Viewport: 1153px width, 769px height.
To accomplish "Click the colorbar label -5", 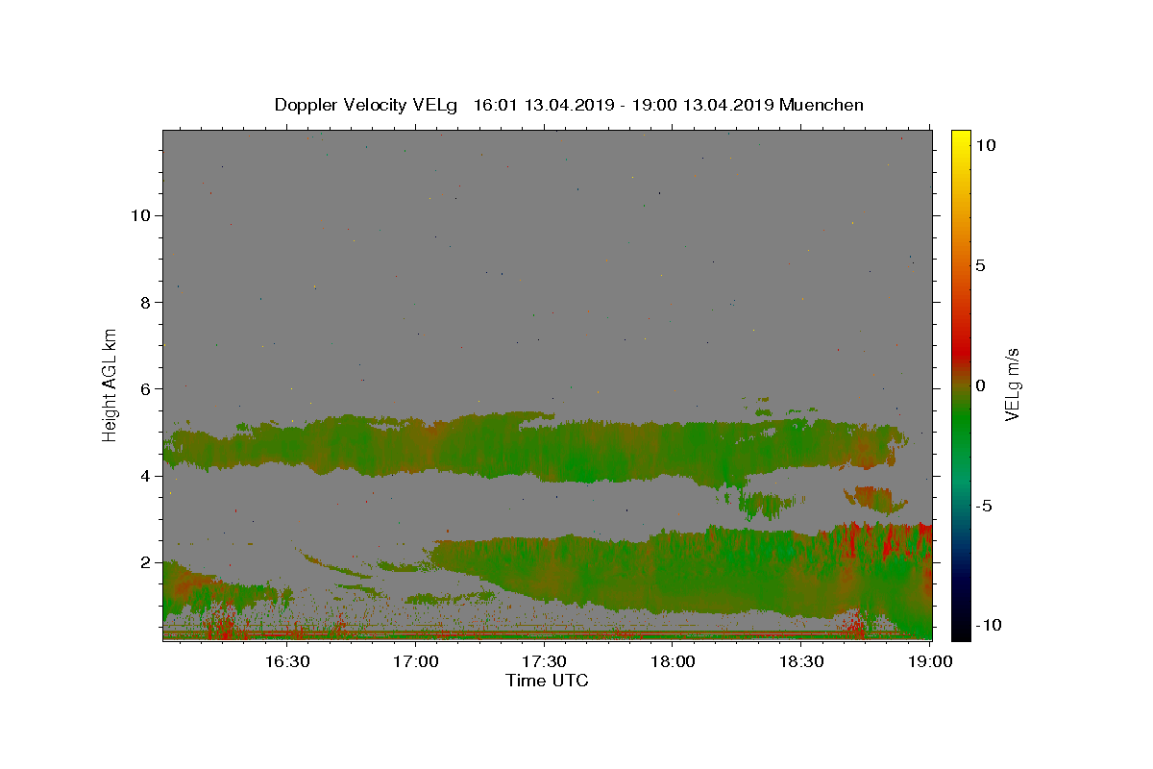I will 984,506.
